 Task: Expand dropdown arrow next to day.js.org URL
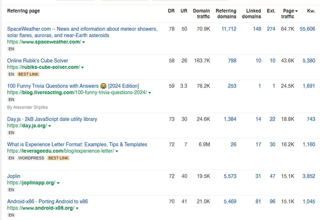(x=50, y=126)
